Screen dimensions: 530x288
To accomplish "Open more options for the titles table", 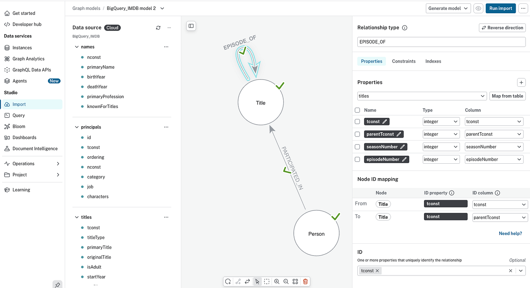I will point(166,217).
